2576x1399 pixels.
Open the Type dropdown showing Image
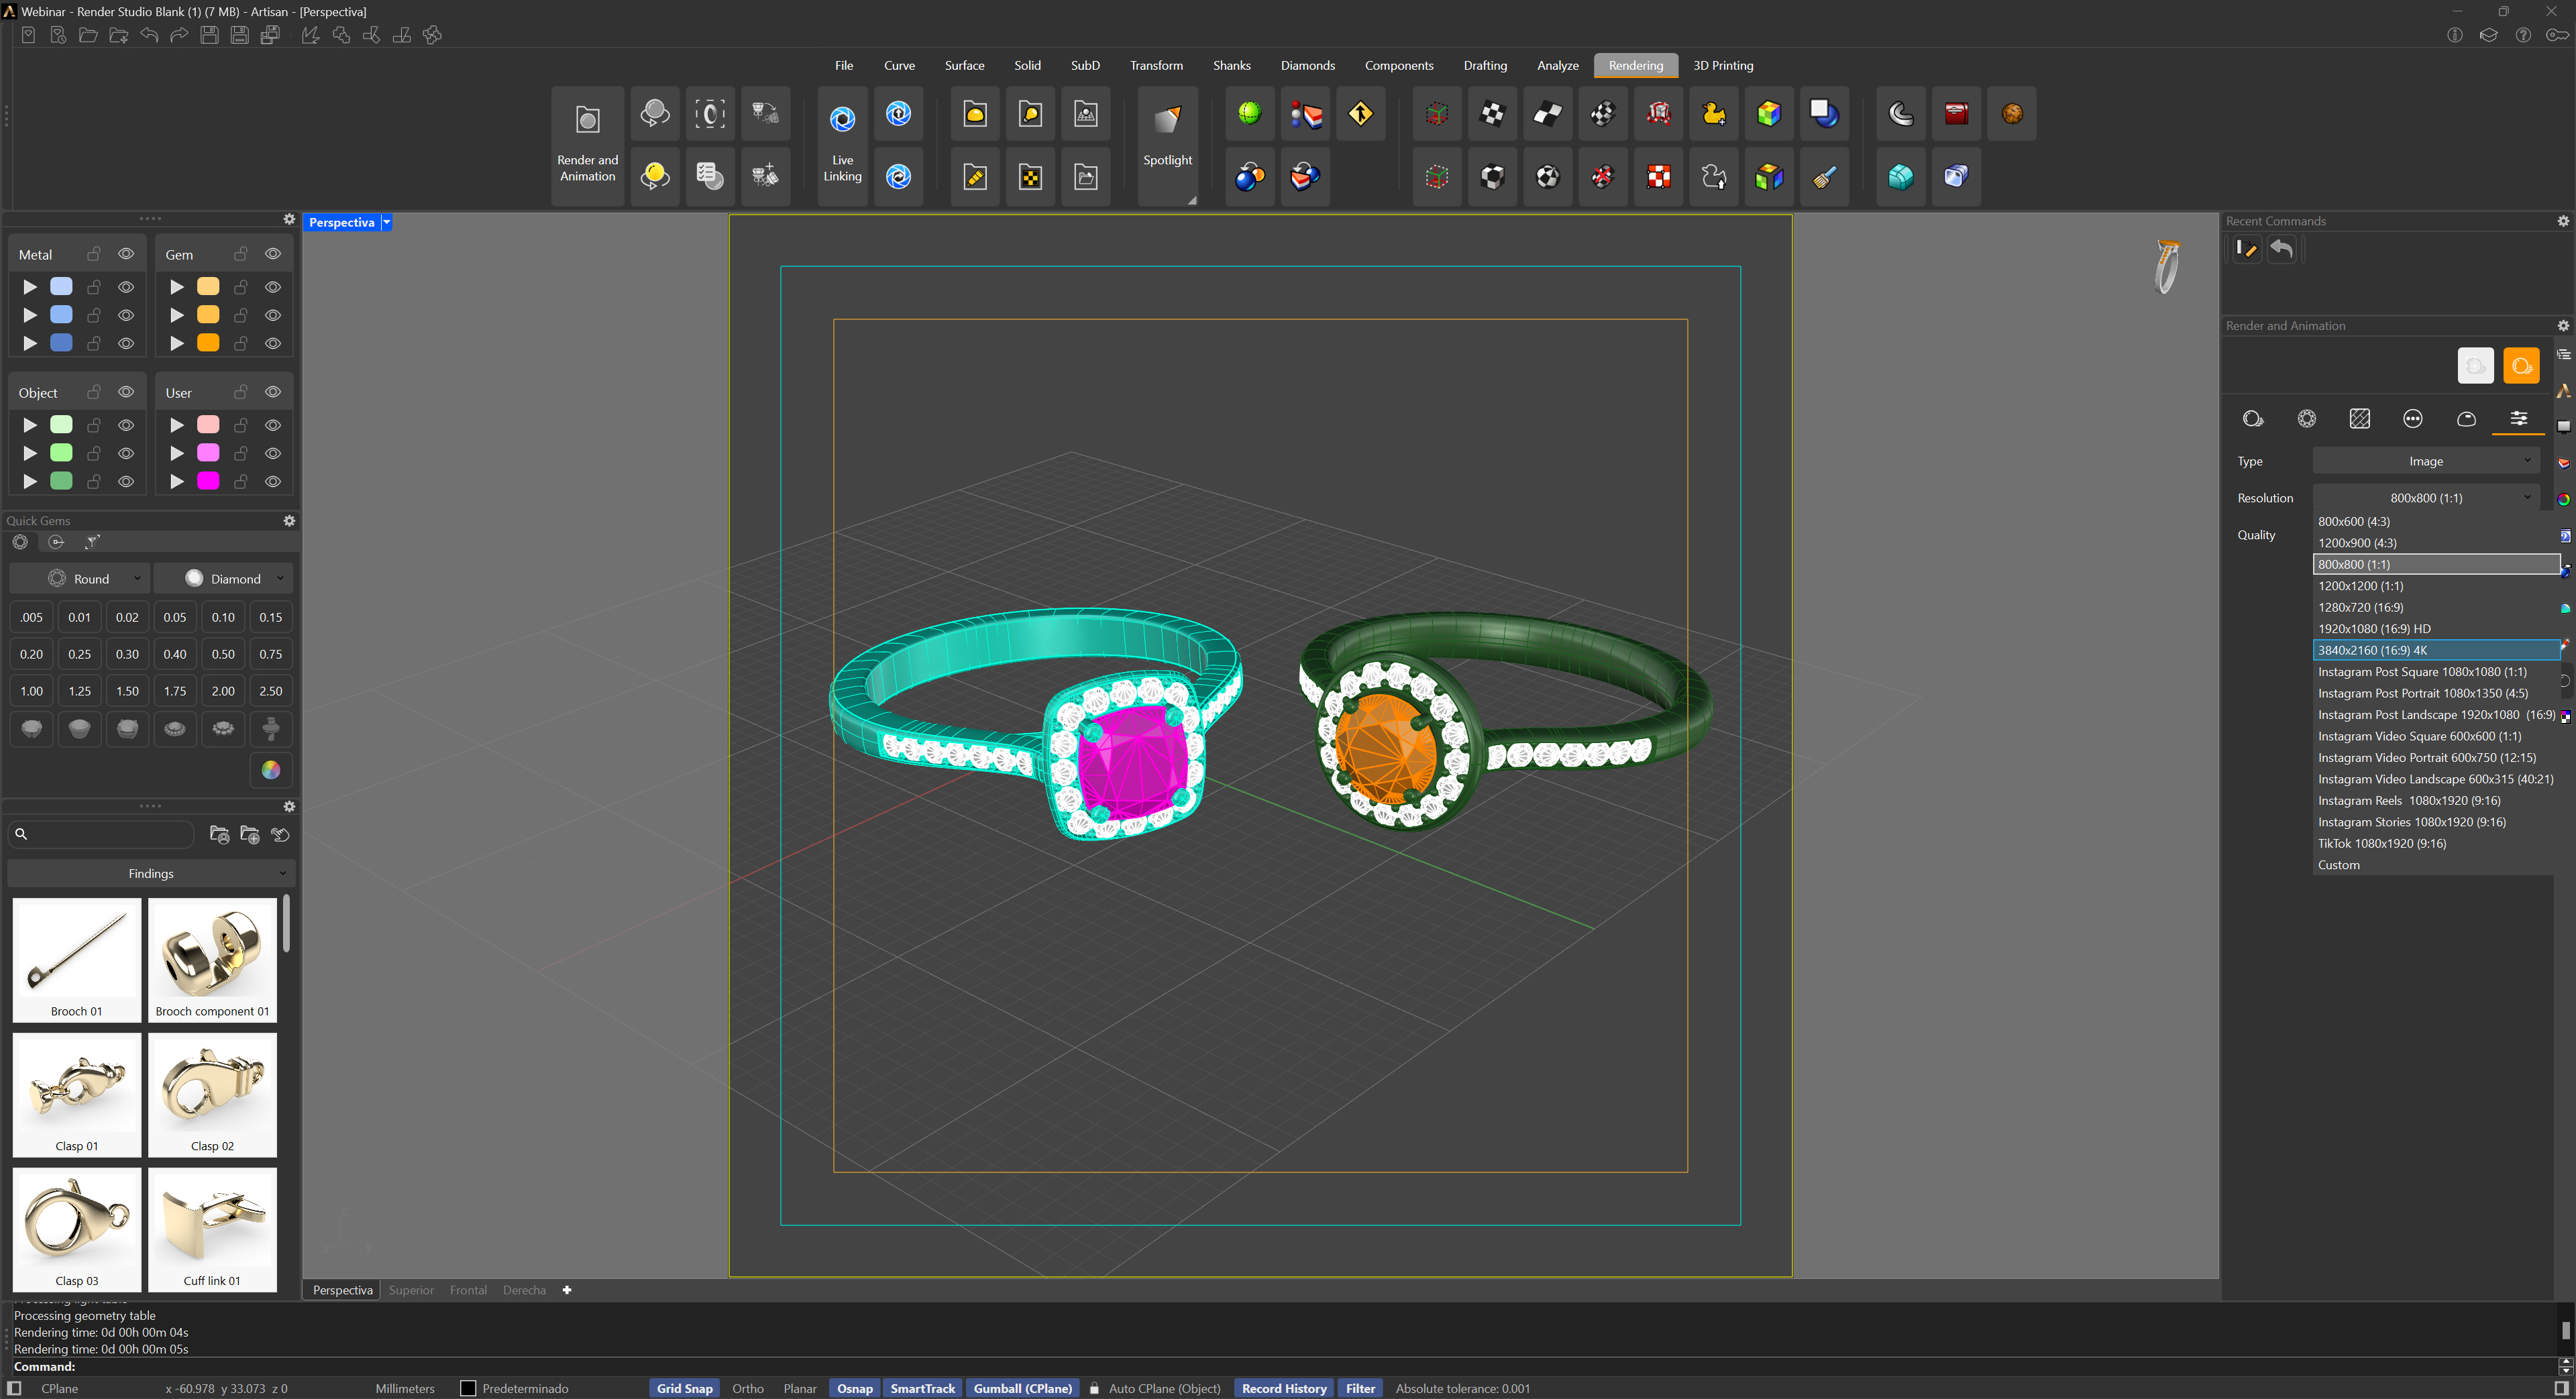(2426, 461)
